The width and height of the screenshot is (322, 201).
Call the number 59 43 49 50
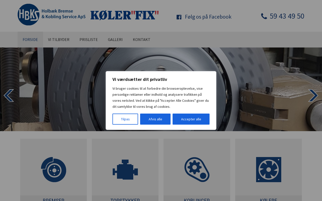287,16
